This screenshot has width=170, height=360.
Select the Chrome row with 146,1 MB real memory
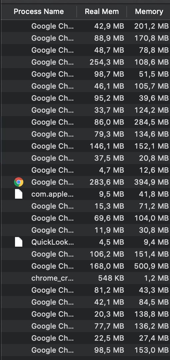coord(85,146)
